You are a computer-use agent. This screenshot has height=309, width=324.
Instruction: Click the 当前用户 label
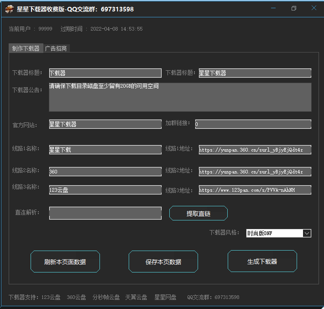click(20, 29)
